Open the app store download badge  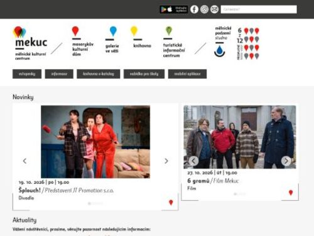click(x=174, y=9)
